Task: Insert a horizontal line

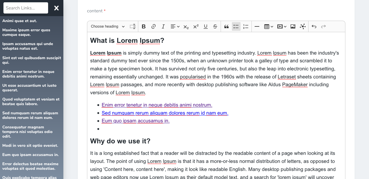Action: (x=257, y=26)
